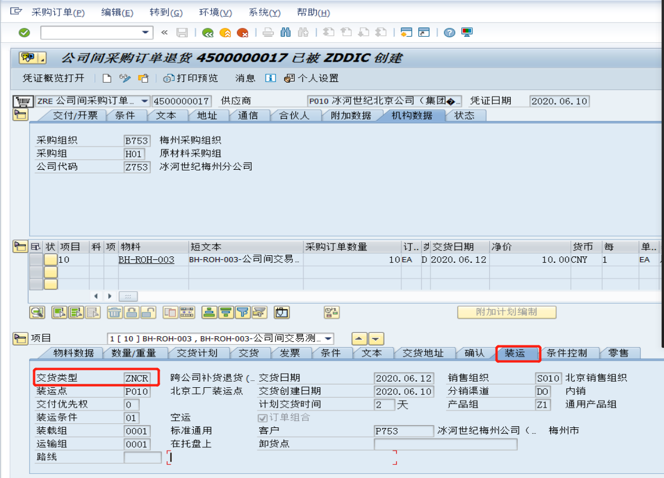Viewport: 664px width, 478px height.
Task: Click the item detail magnifier icon
Action: [37, 313]
